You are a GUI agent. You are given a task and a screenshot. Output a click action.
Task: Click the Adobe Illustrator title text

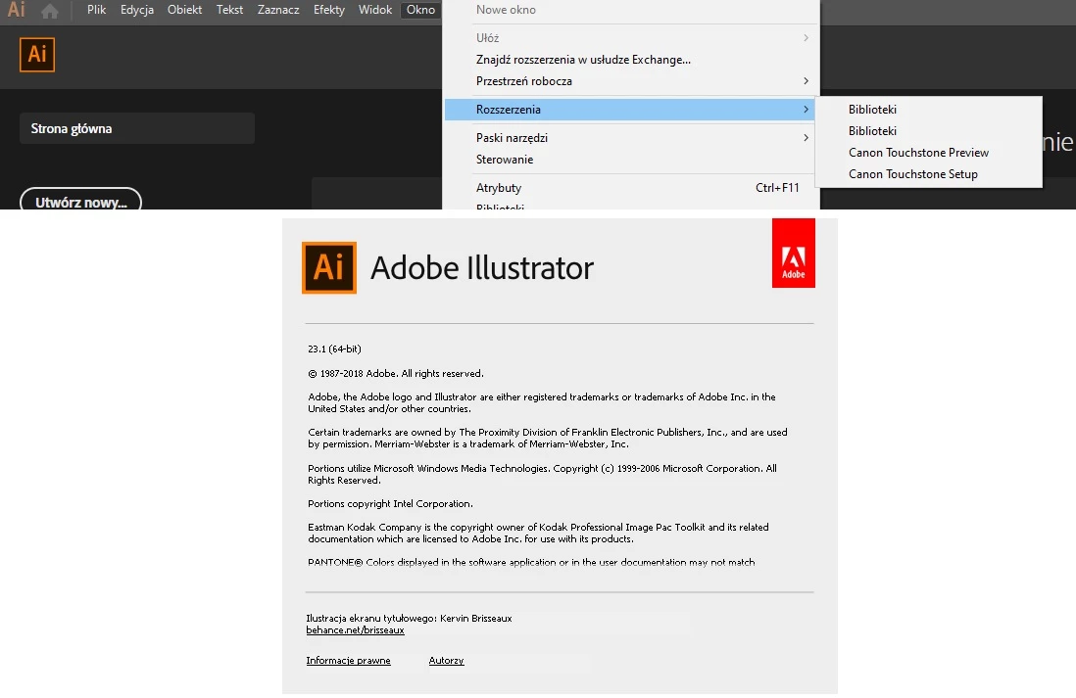pos(482,268)
